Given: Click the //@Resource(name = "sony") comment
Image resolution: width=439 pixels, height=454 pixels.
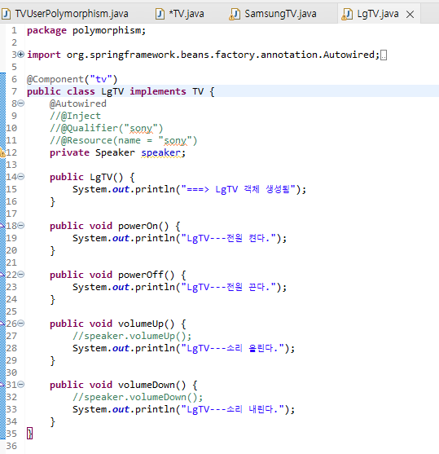Looking at the screenshot, I should coord(123,140).
